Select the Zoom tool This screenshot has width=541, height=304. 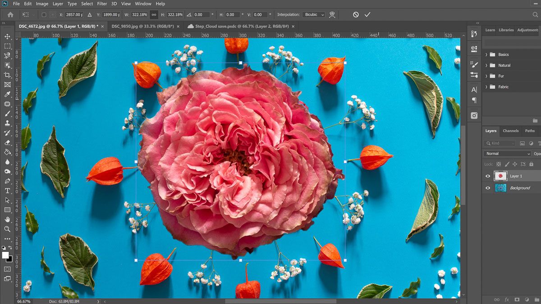click(x=6, y=229)
